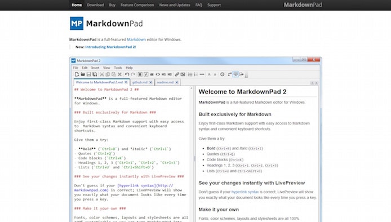This screenshot has height=222, width=391.
Task: Open the FAQ page link
Action: (x=199, y=5)
